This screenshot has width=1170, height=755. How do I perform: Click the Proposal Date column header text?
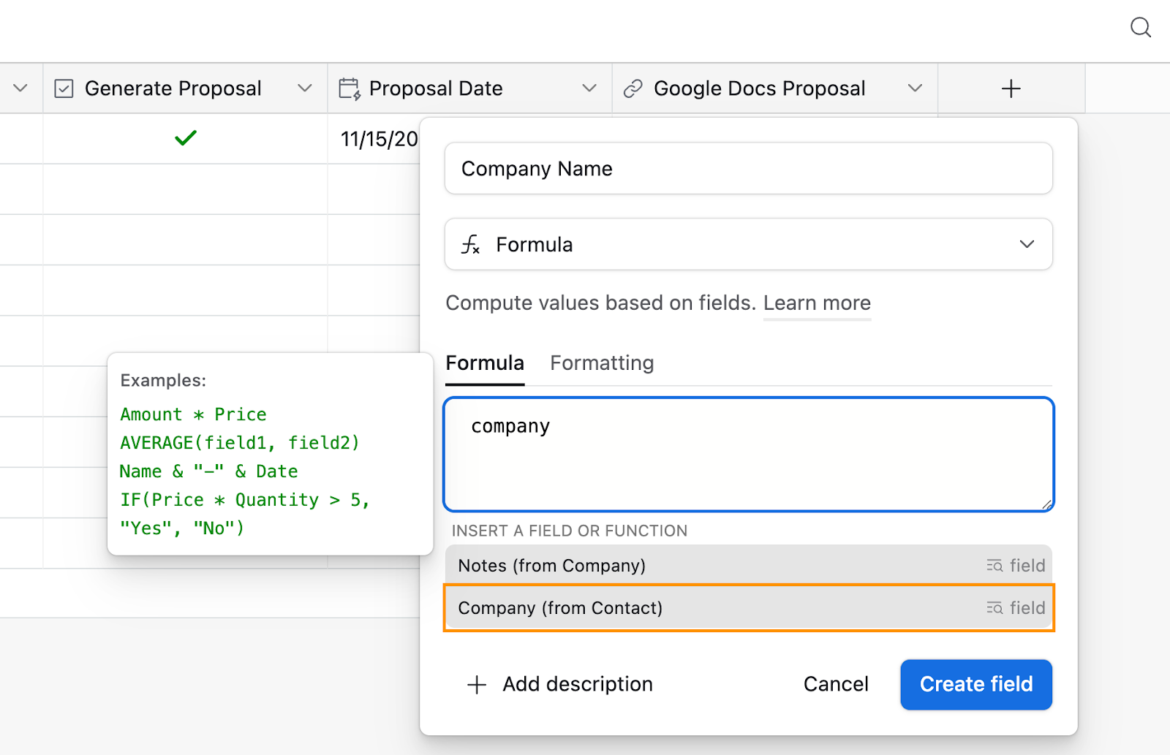pyautogui.click(x=436, y=88)
